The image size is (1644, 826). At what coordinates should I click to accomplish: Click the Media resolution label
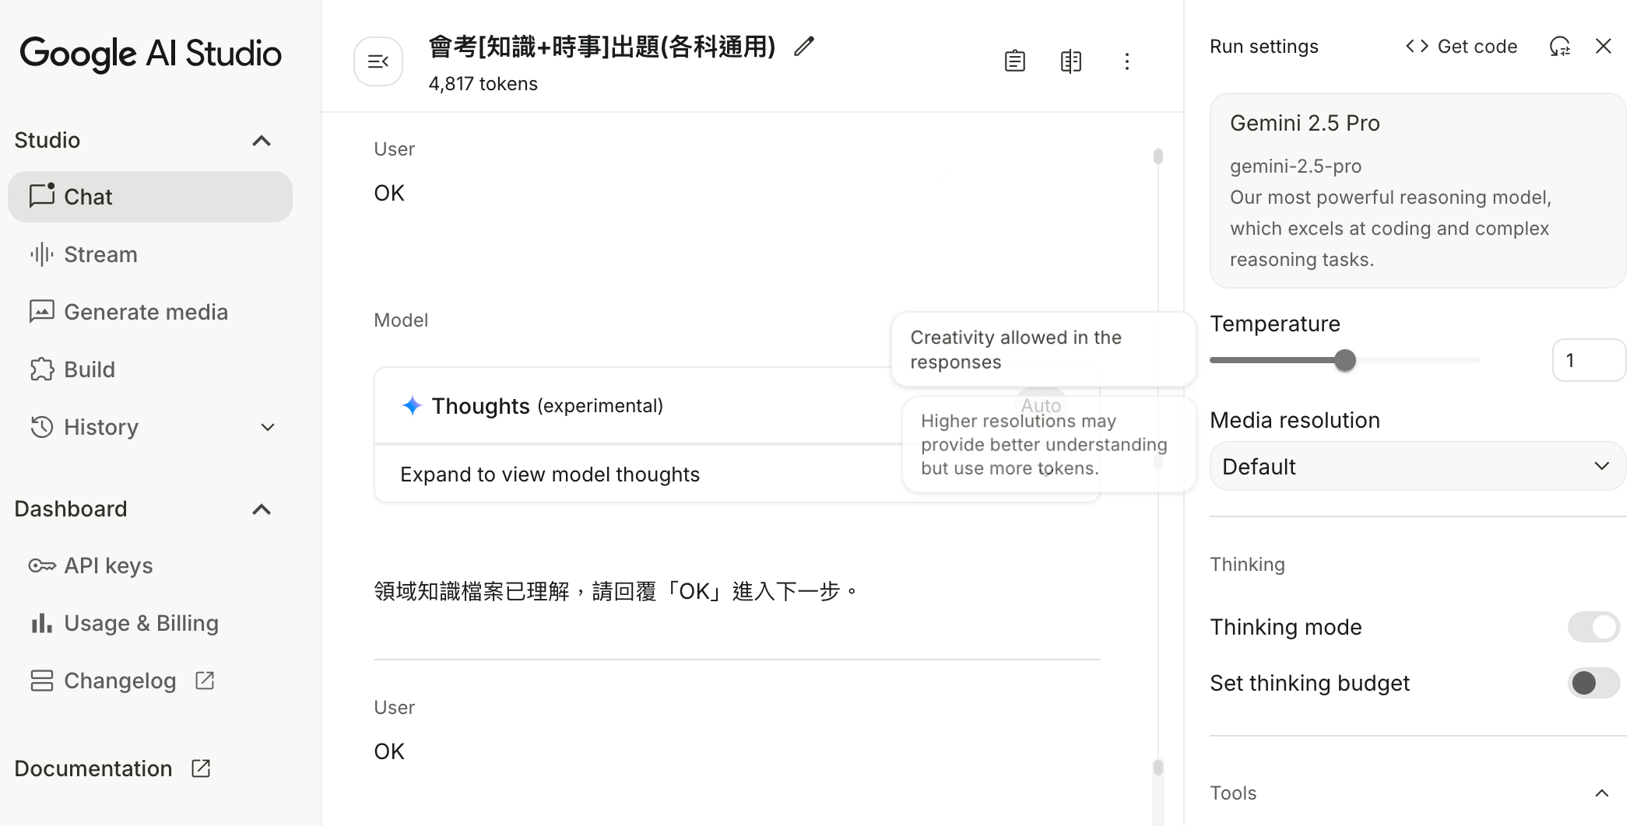tap(1294, 420)
